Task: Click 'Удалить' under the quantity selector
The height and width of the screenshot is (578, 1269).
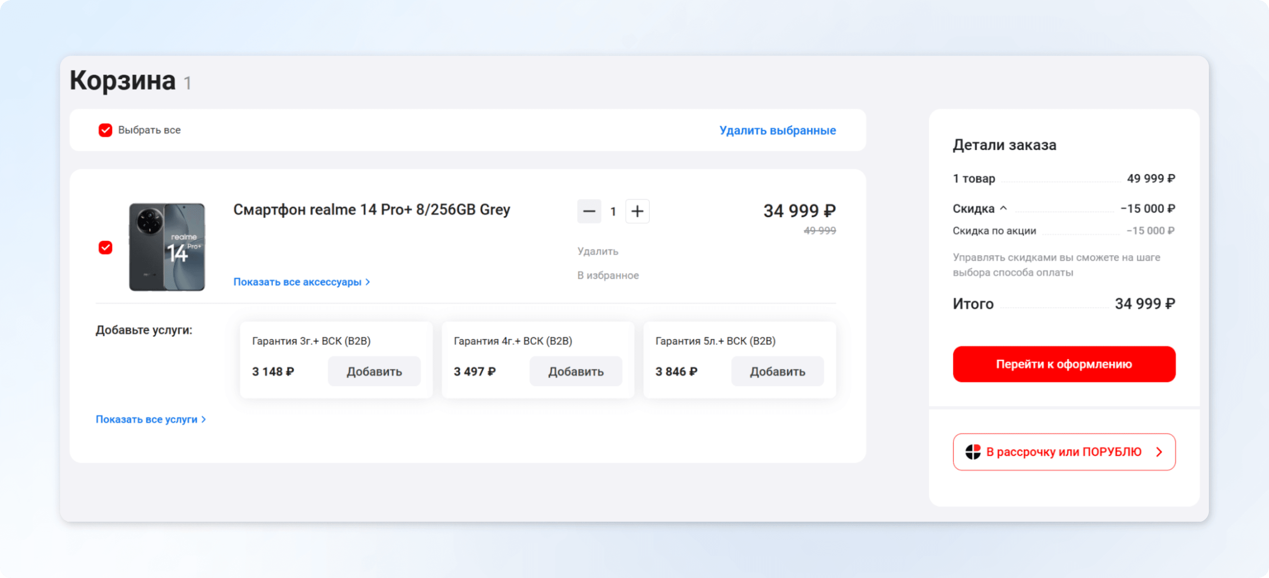Action: pyautogui.click(x=598, y=251)
